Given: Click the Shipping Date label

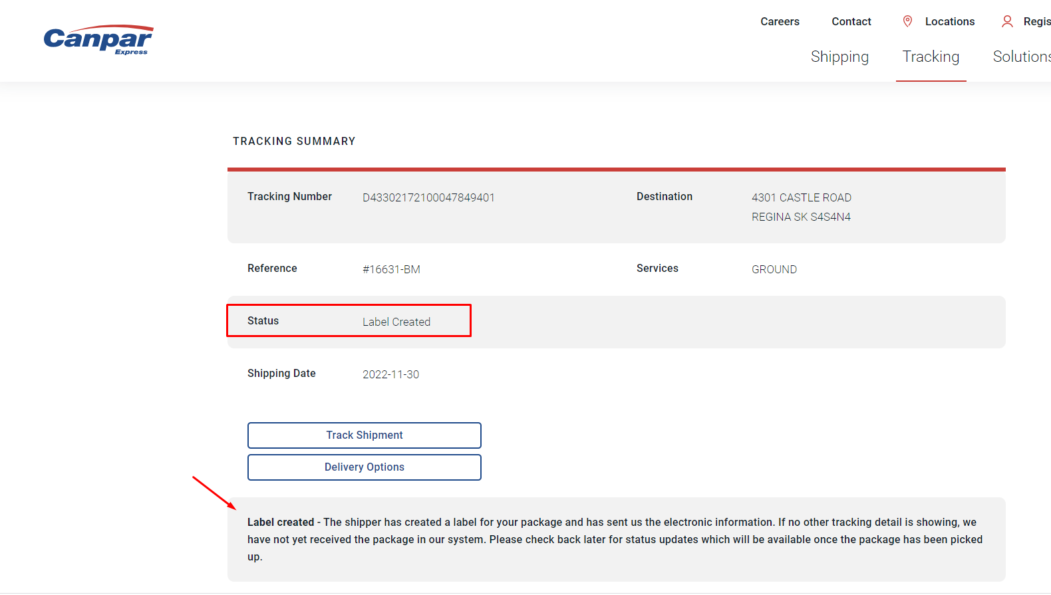Looking at the screenshot, I should pos(281,374).
